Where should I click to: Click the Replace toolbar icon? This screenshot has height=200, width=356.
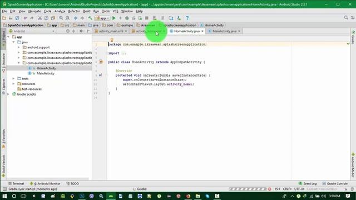click(x=67, y=18)
